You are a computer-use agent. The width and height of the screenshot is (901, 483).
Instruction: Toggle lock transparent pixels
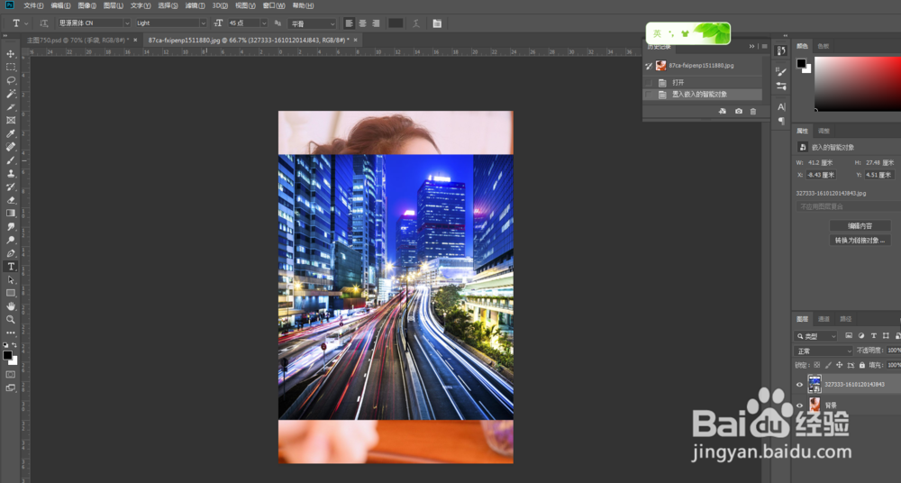pyautogui.click(x=816, y=365)
